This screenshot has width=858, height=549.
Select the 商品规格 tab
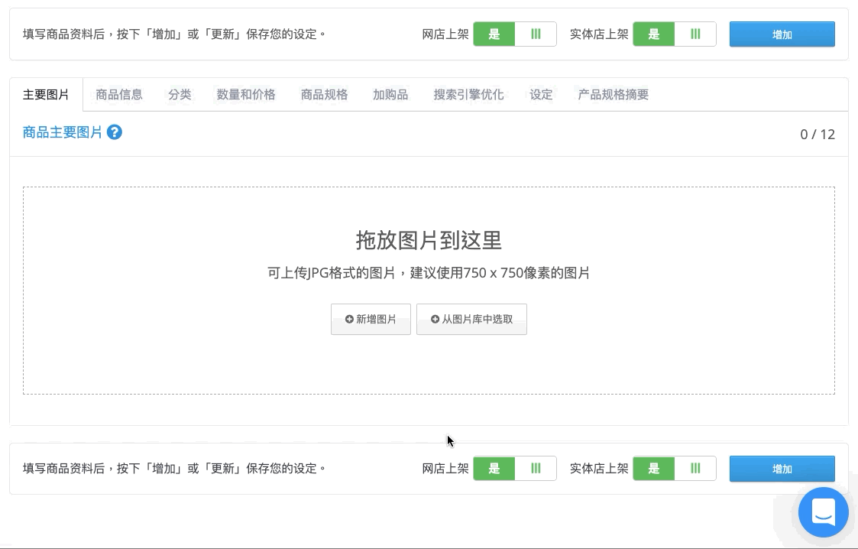point(324,95)
